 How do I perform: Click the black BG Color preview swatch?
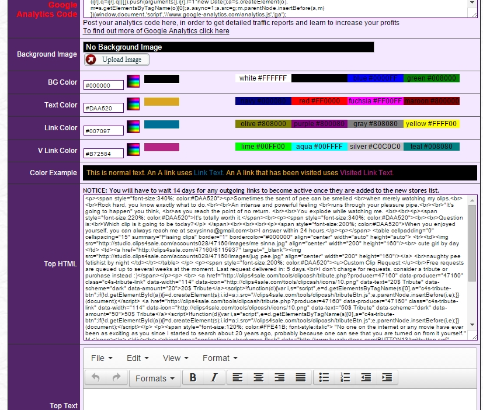[162, 79]
